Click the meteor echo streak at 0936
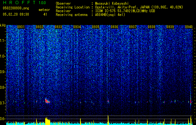 [x=108, y=101]
